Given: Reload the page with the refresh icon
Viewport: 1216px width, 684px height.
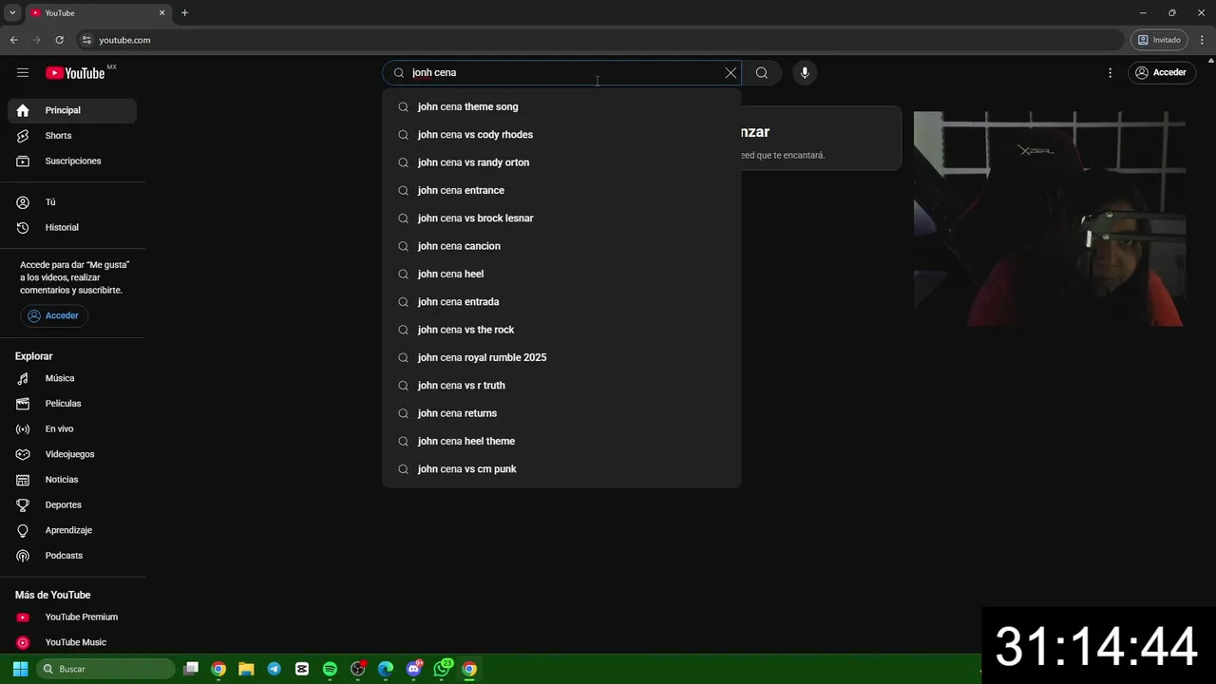Looking at the screenshot, I should click(x=59, y=40).
